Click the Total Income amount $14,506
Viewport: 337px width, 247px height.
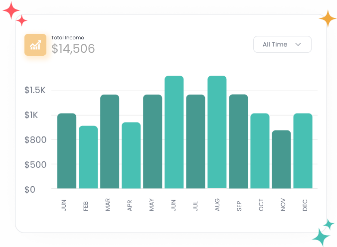click(x=73, y=49)
